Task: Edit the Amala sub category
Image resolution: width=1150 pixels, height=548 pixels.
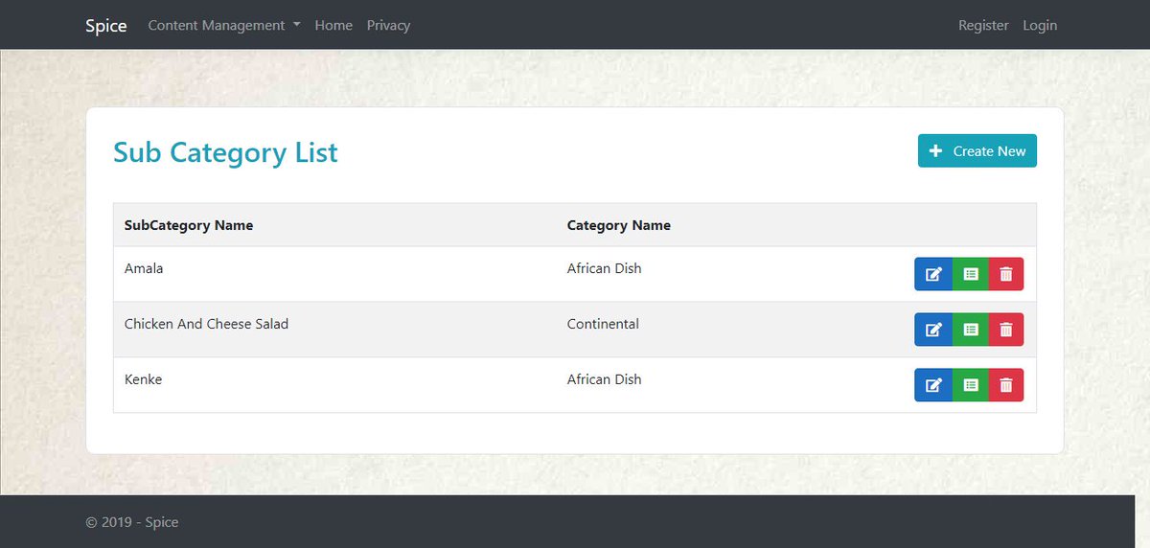Action: coord(933,274)
